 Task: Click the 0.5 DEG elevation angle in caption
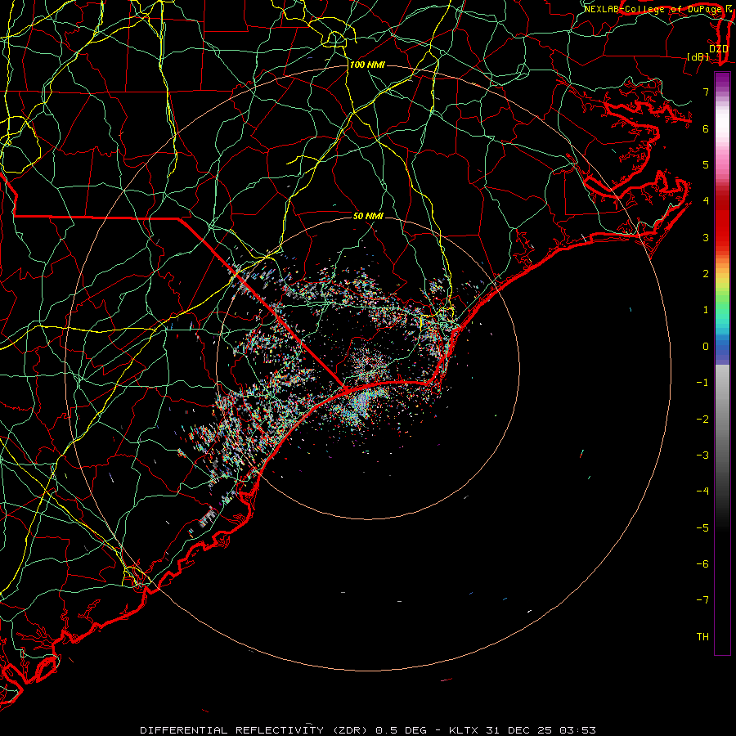[x=401, y=730]
